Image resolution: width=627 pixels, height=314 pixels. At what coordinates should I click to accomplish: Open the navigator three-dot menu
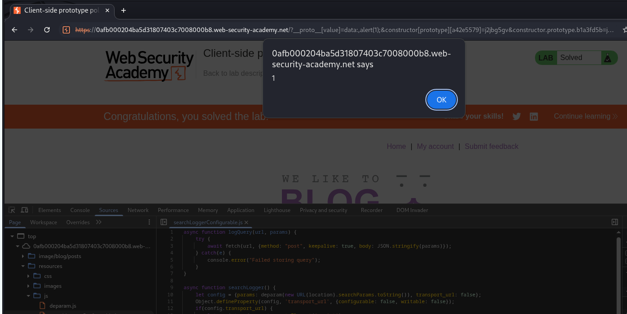tap(149, 222)
